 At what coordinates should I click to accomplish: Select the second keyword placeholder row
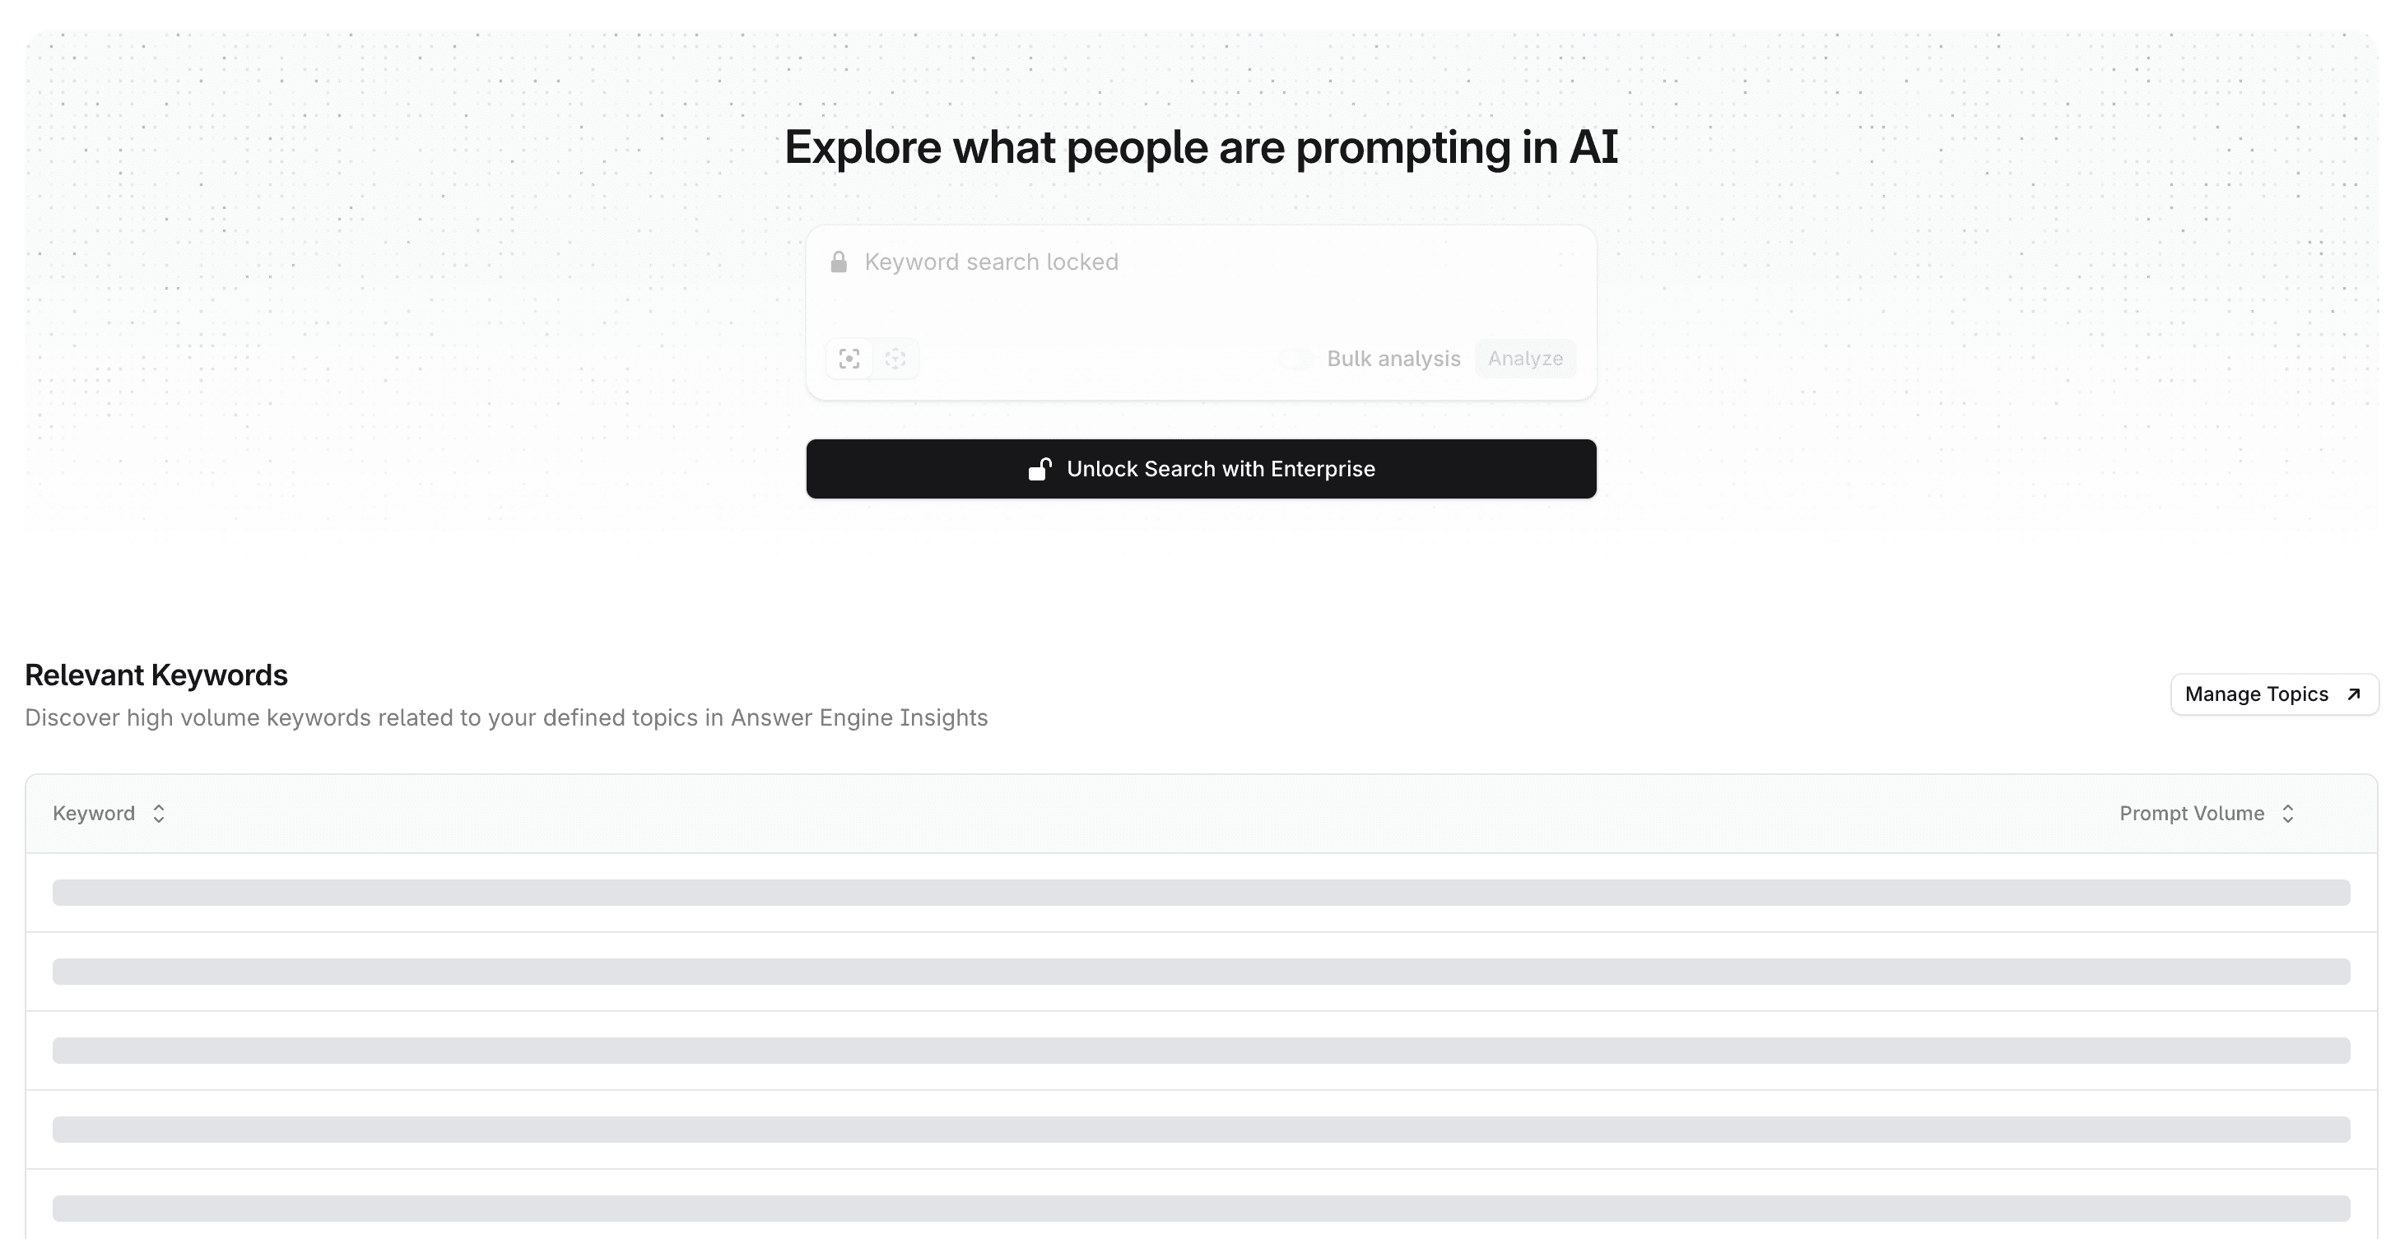point(1200,972)
